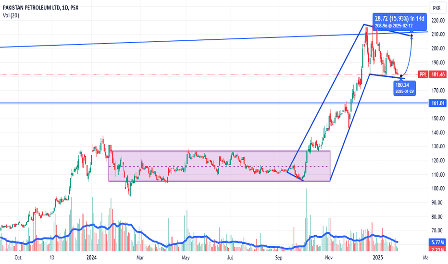
Task: Click the 110.00 price axis label
Action: [x=438, y=174]
